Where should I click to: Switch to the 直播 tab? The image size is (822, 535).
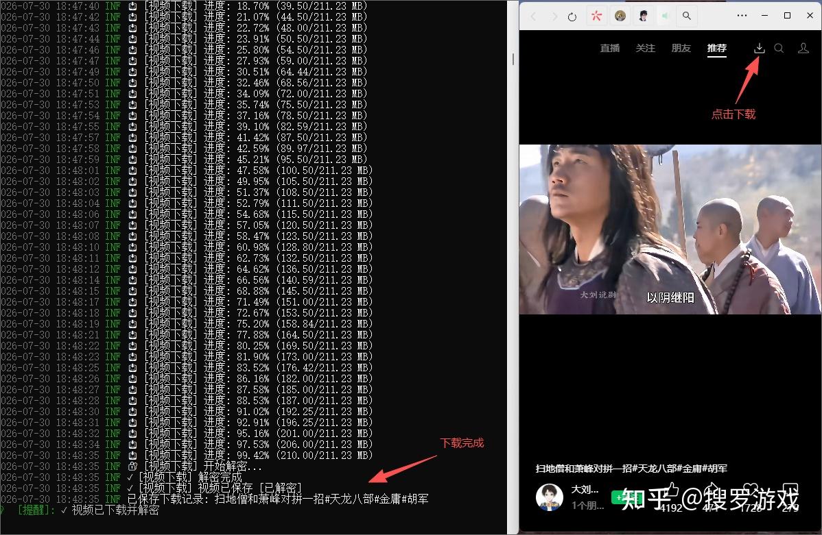(610, 48)
